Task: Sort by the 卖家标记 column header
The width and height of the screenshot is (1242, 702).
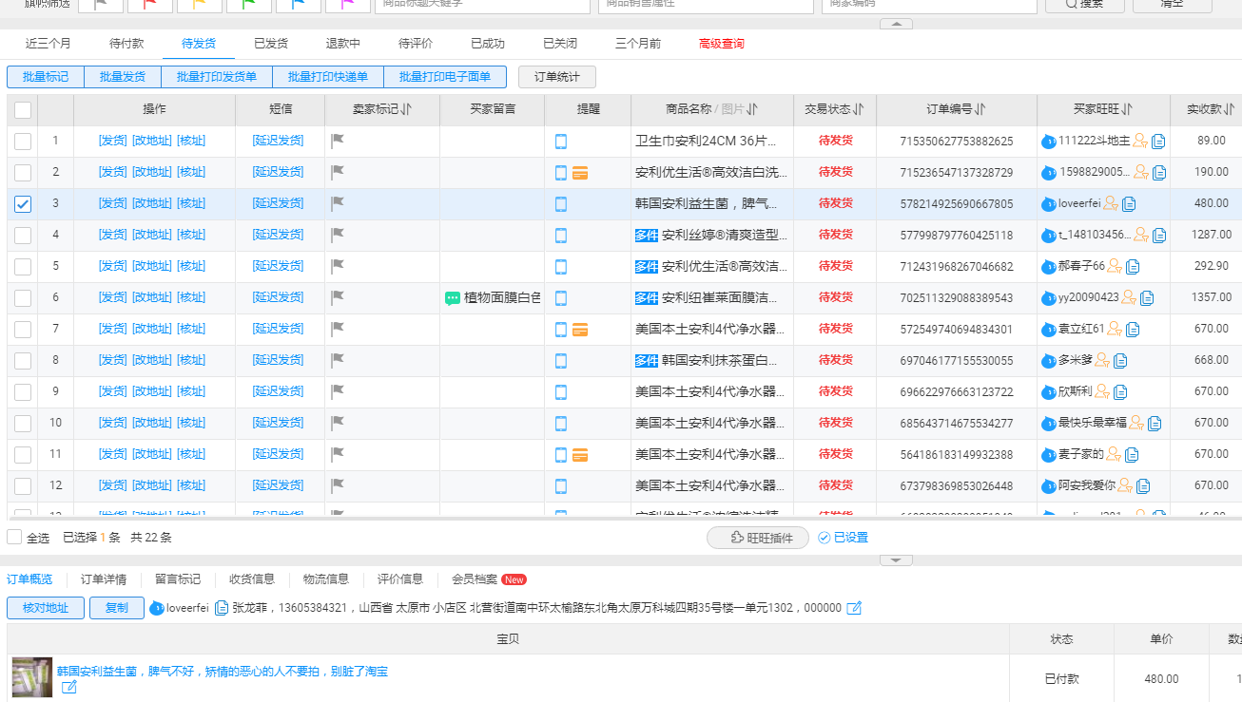Action: click(x=382, y=109)
